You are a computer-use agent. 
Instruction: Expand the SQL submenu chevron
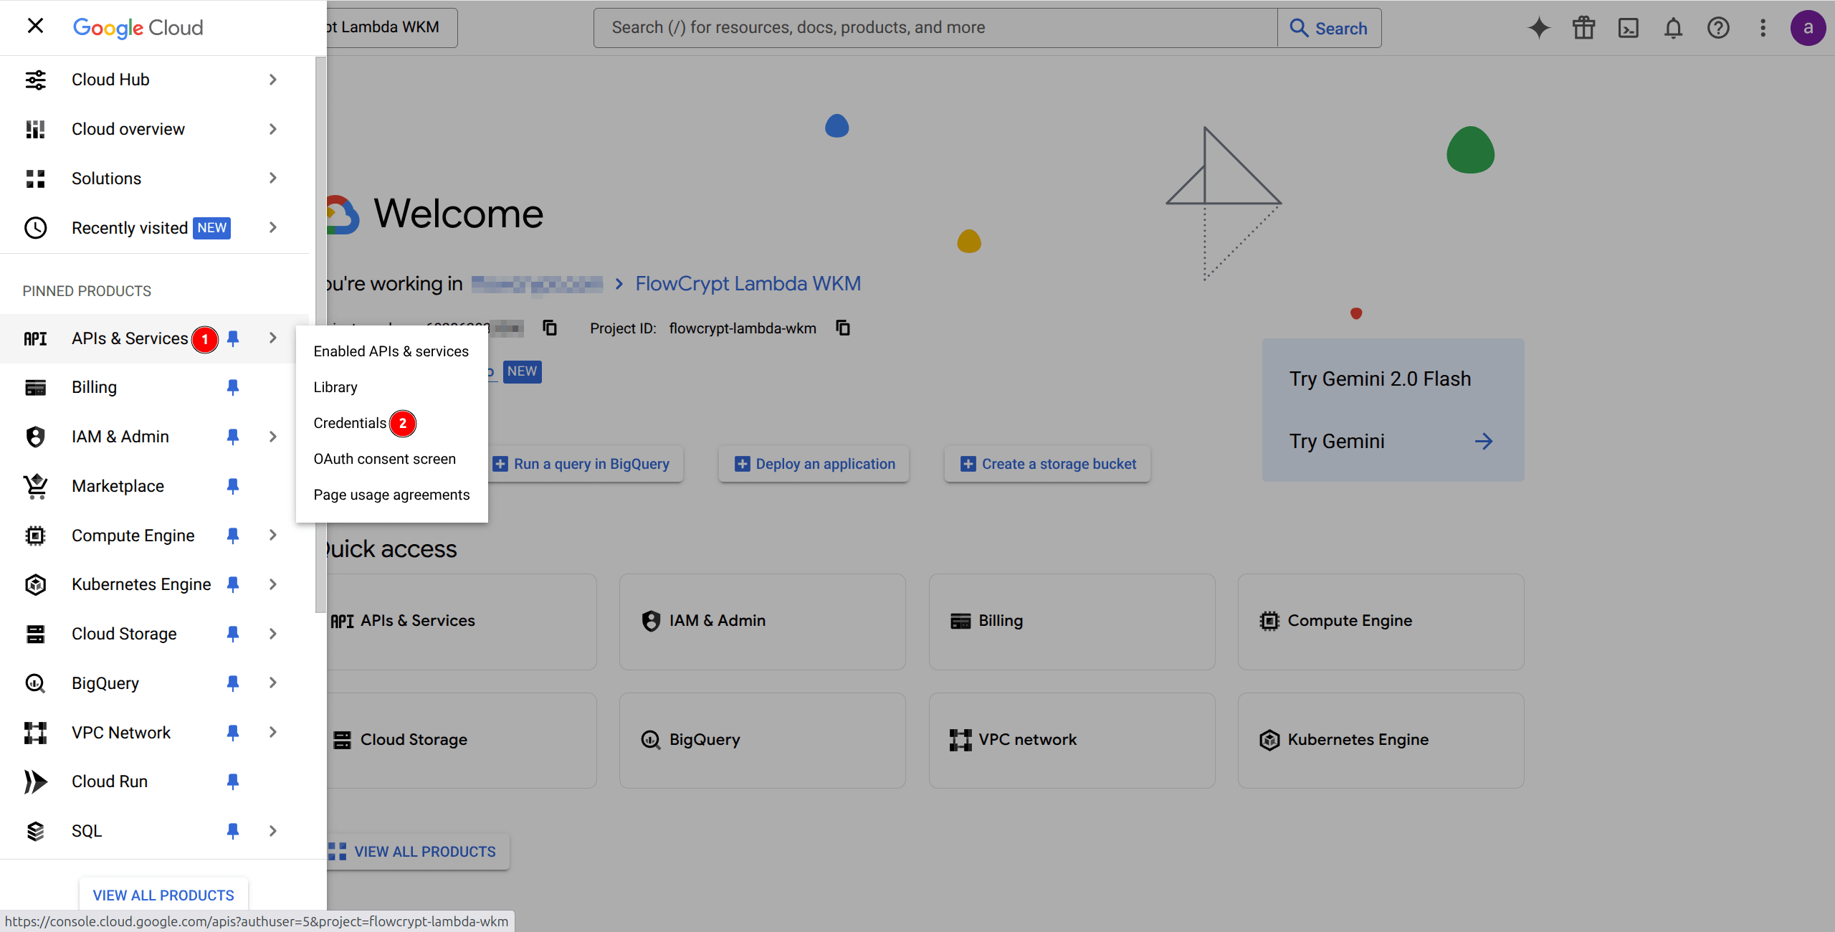click(272, 831)
